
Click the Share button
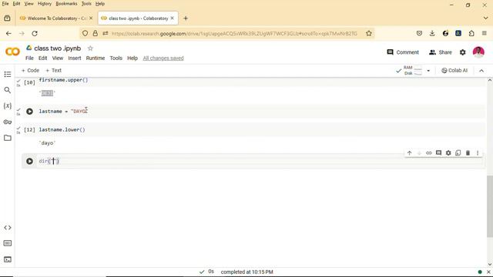(441, 52)
